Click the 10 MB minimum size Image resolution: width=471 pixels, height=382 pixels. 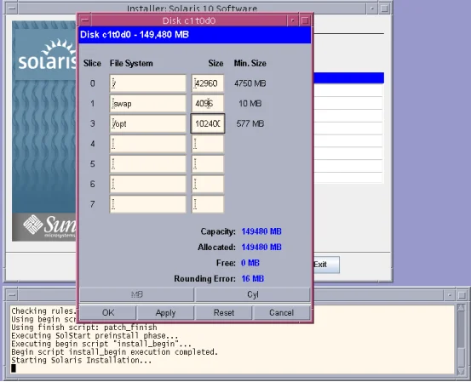pos(250,103)
